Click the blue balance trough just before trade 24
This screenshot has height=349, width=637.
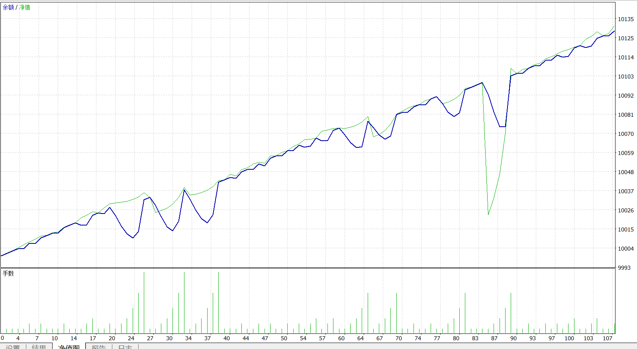point(133,238)
